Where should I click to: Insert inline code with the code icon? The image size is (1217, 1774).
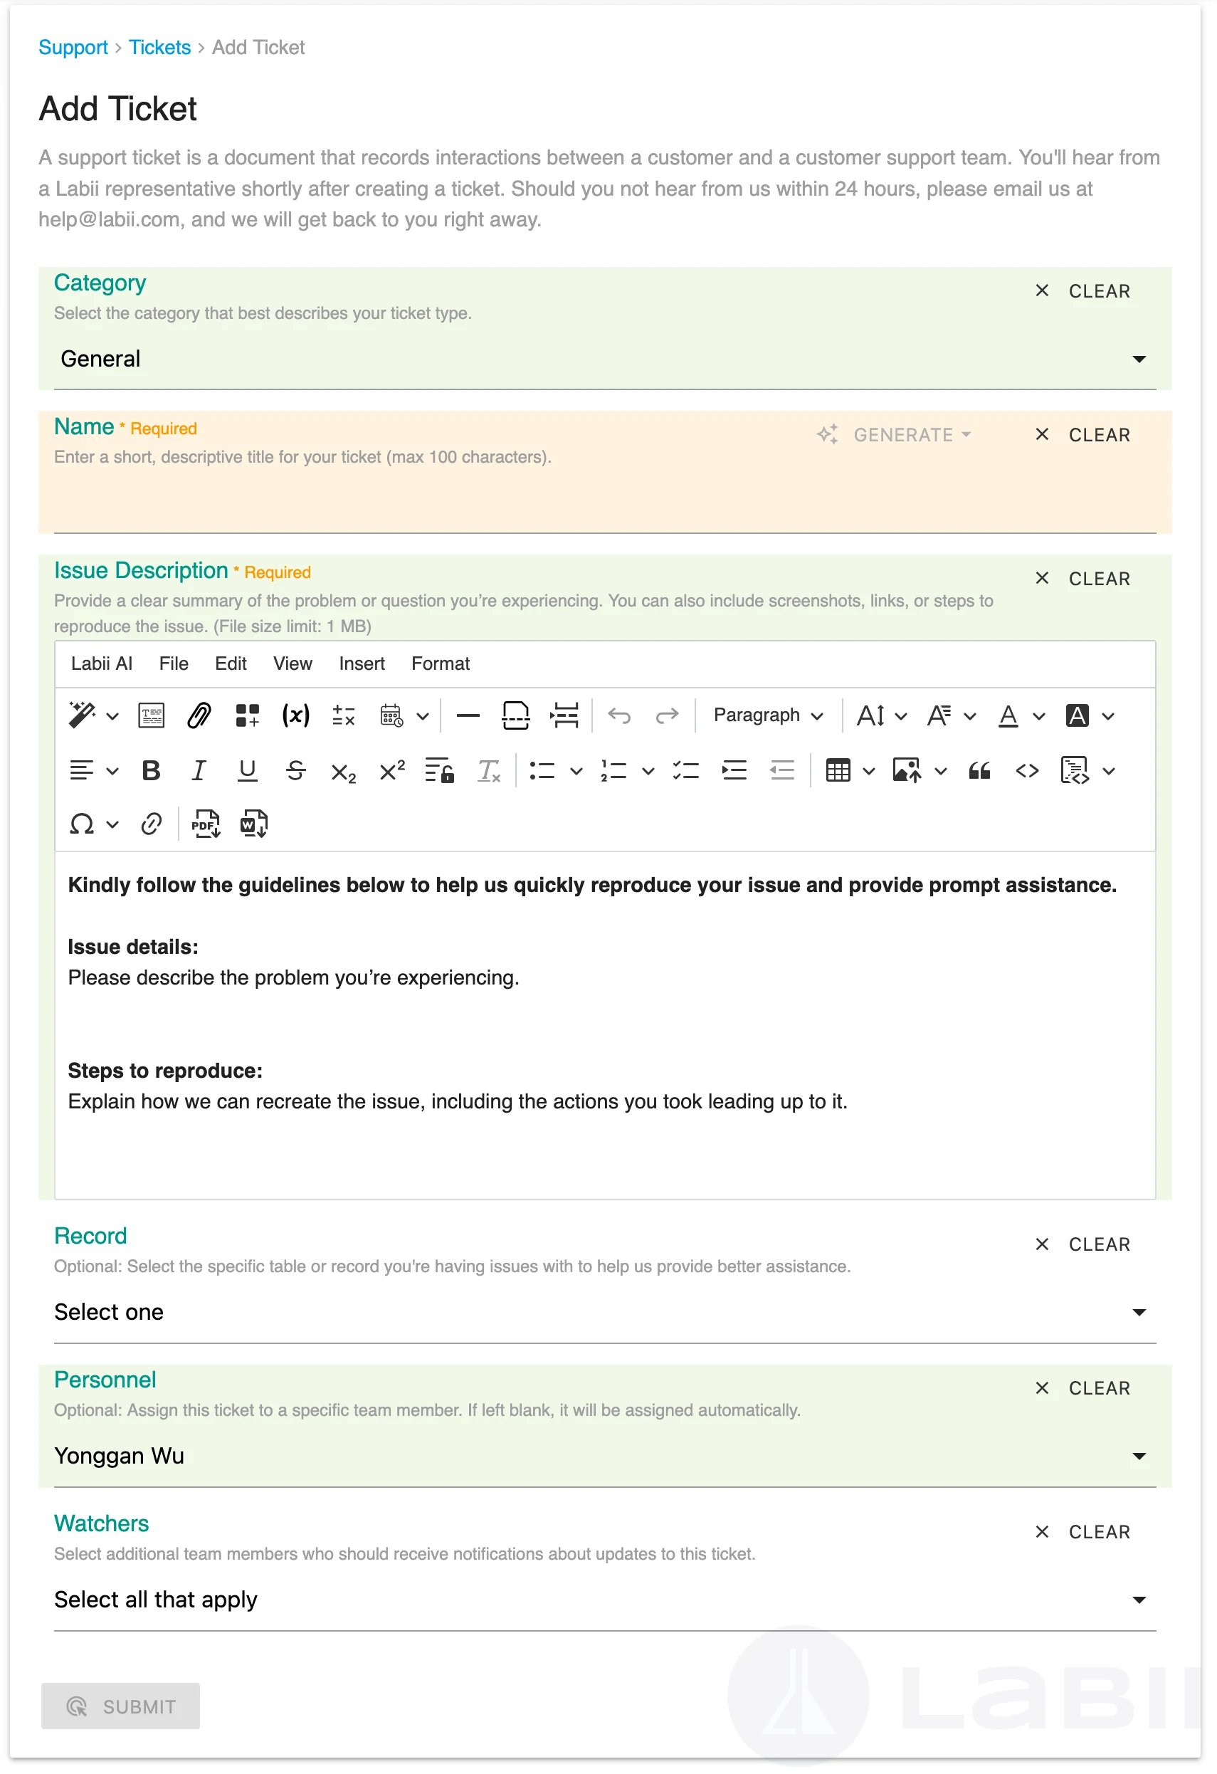(x=1027, y=771)
